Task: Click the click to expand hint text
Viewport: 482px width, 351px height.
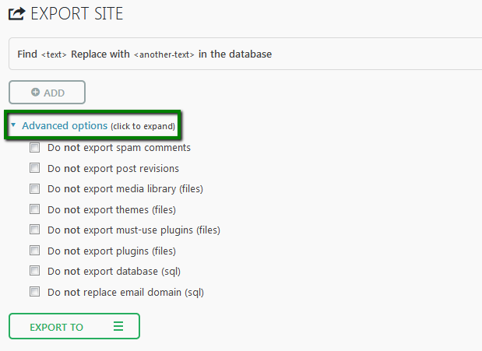Action: coord(143,126)
